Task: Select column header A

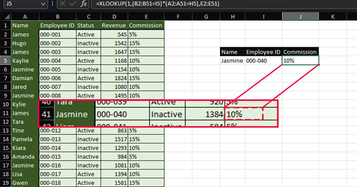Action: [x=25, y=16]
